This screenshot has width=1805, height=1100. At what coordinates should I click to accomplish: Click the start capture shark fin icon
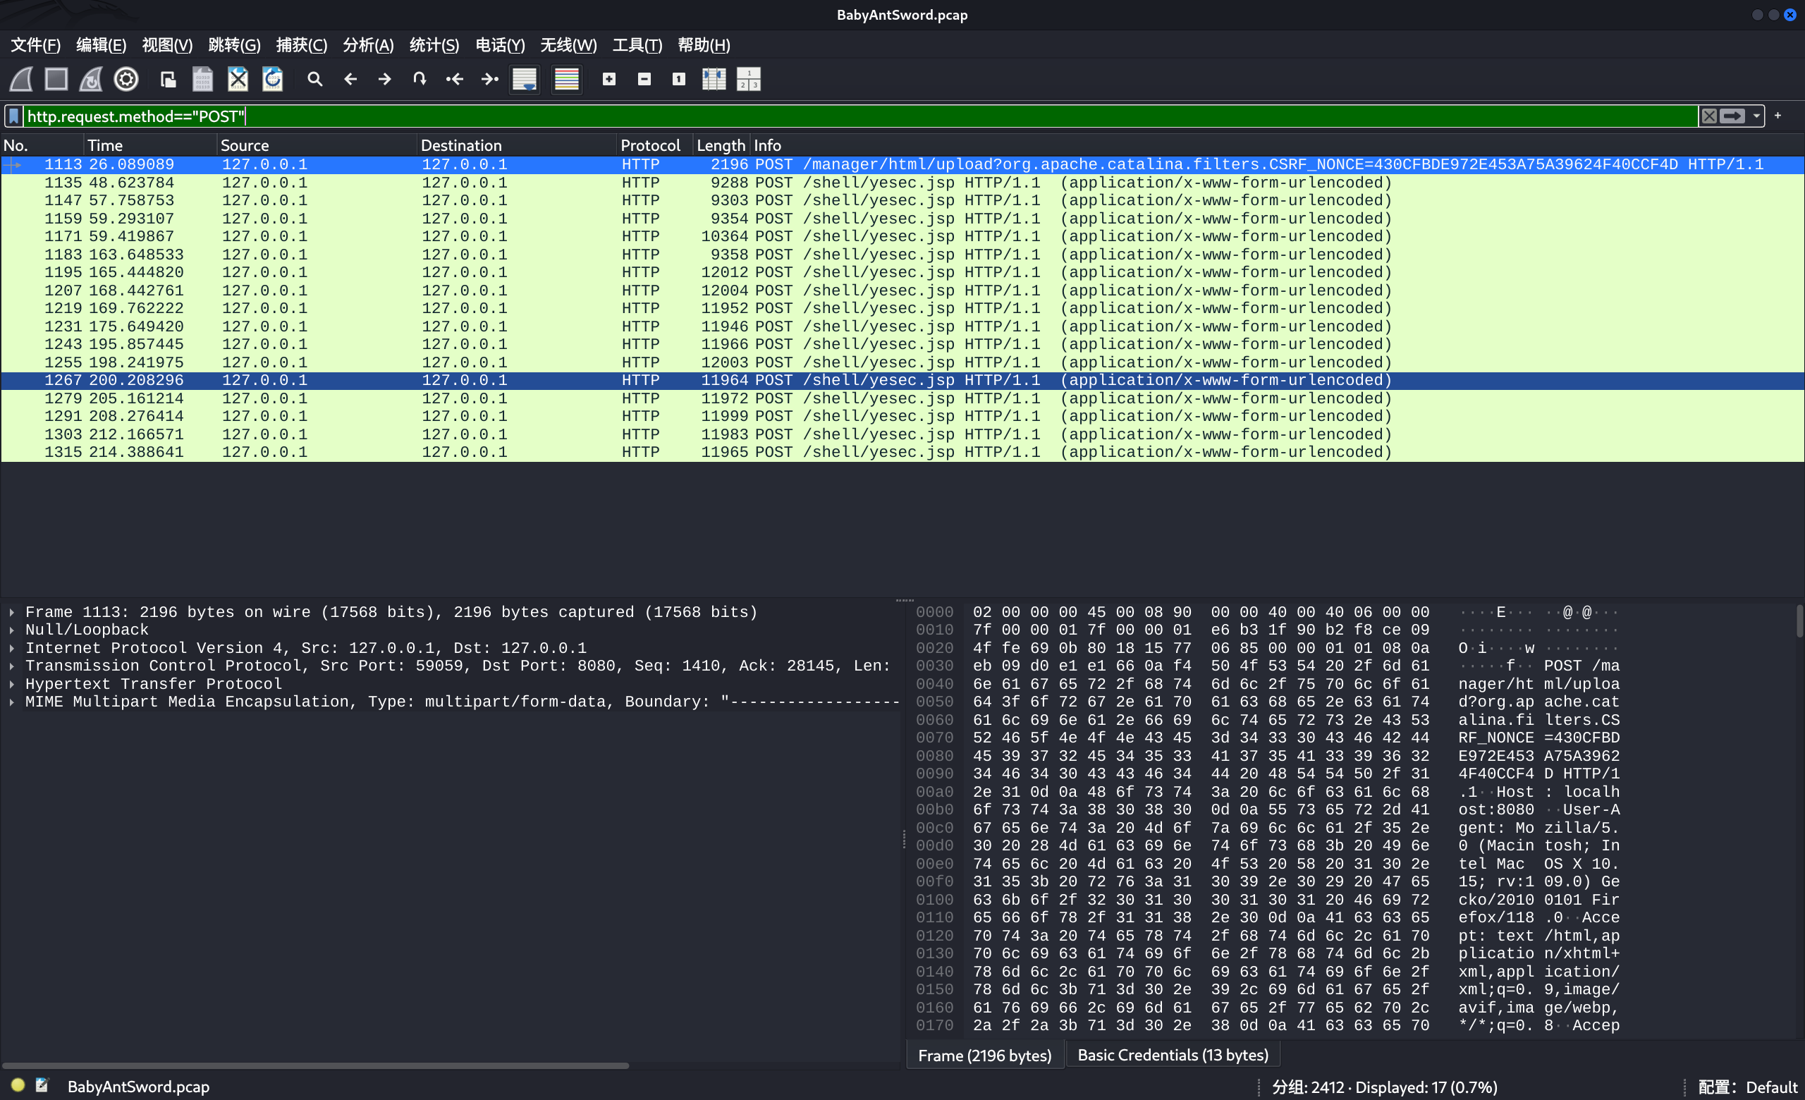[x=21, y=79]
